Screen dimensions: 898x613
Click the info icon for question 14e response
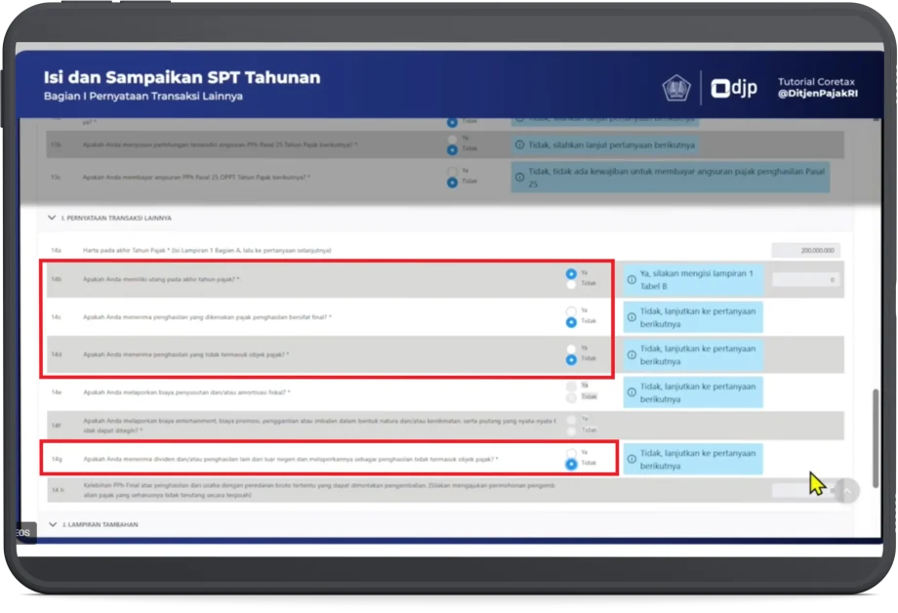tap(631, 392)
